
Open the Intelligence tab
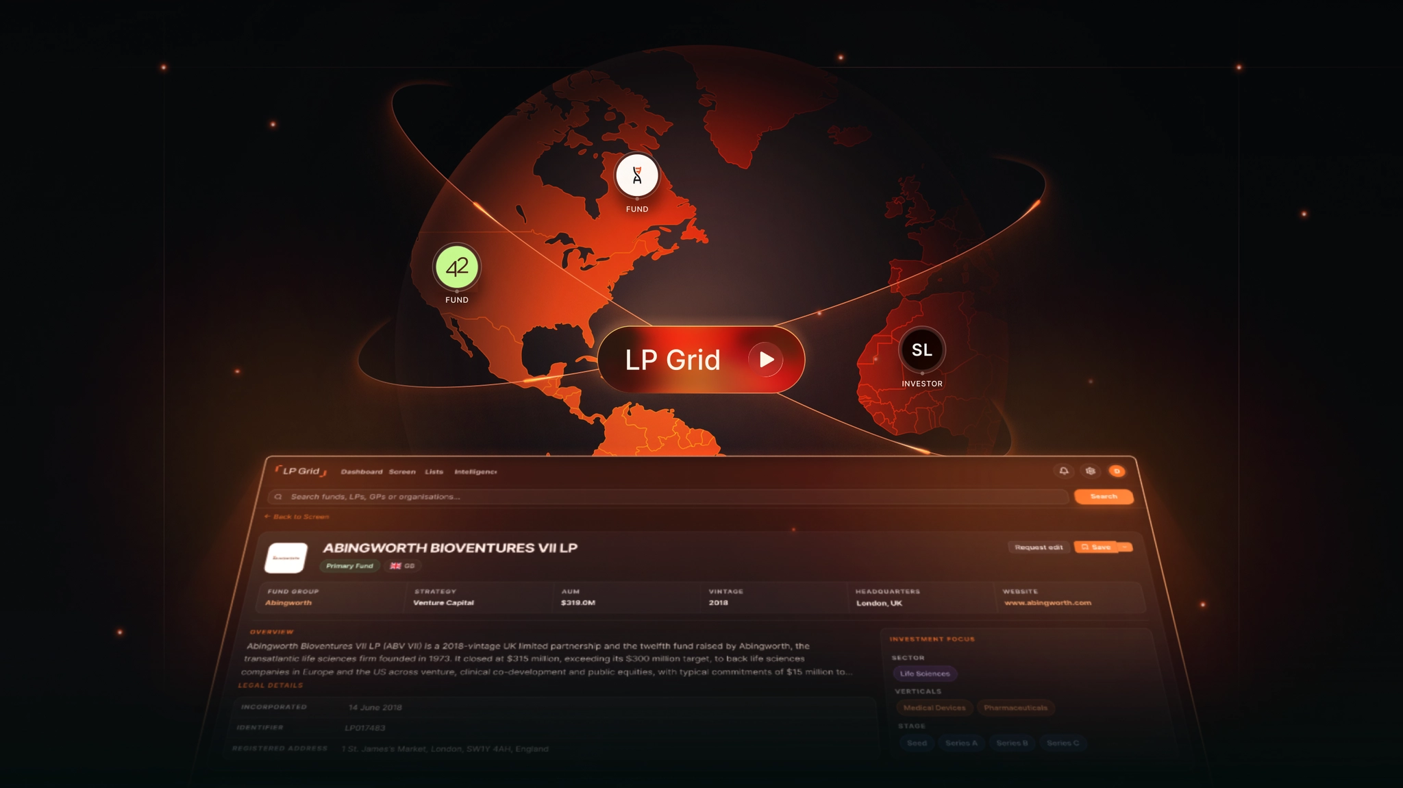(x=475, y=471)
